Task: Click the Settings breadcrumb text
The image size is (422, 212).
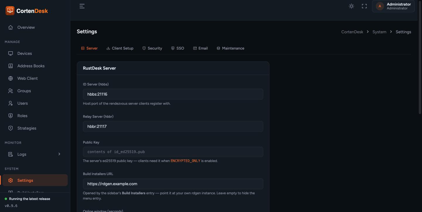Action: 403,32
